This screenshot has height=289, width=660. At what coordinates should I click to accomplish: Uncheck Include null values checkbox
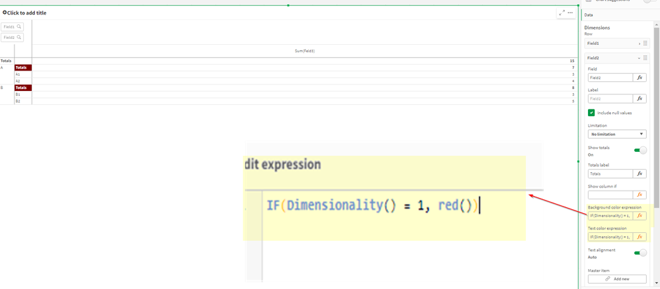pos(591,113)
